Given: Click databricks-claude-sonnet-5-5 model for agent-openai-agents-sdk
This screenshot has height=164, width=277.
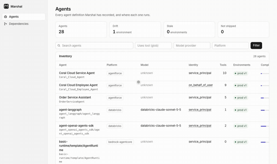Looking at the screenshot, I should 161,126.
